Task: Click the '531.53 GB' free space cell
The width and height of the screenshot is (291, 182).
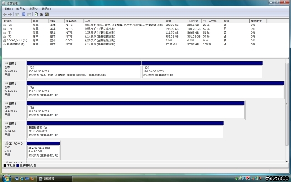Action: tap(194, 36)
